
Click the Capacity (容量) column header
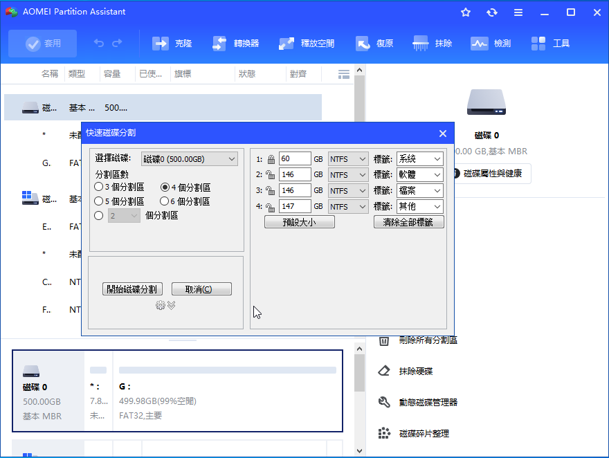click(112, 74)
